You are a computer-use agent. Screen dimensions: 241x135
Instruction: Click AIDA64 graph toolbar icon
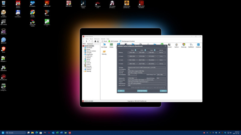coord(98,41)
